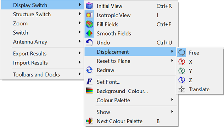224x127 pixels.
Task: Click the Initial View cube icon
Action: [89, 6]
